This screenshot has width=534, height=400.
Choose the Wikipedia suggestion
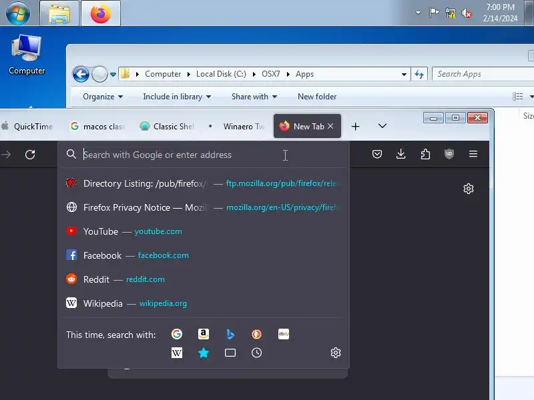click(x=204, y=303)
